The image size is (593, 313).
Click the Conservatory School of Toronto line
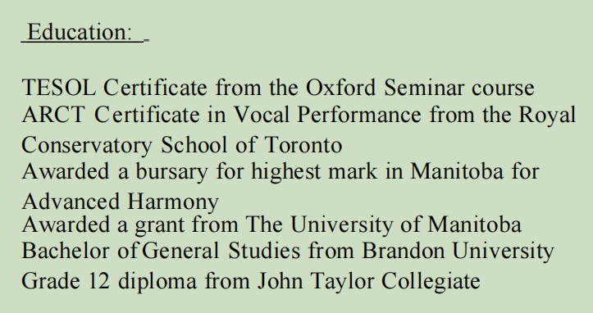(182, 146)
